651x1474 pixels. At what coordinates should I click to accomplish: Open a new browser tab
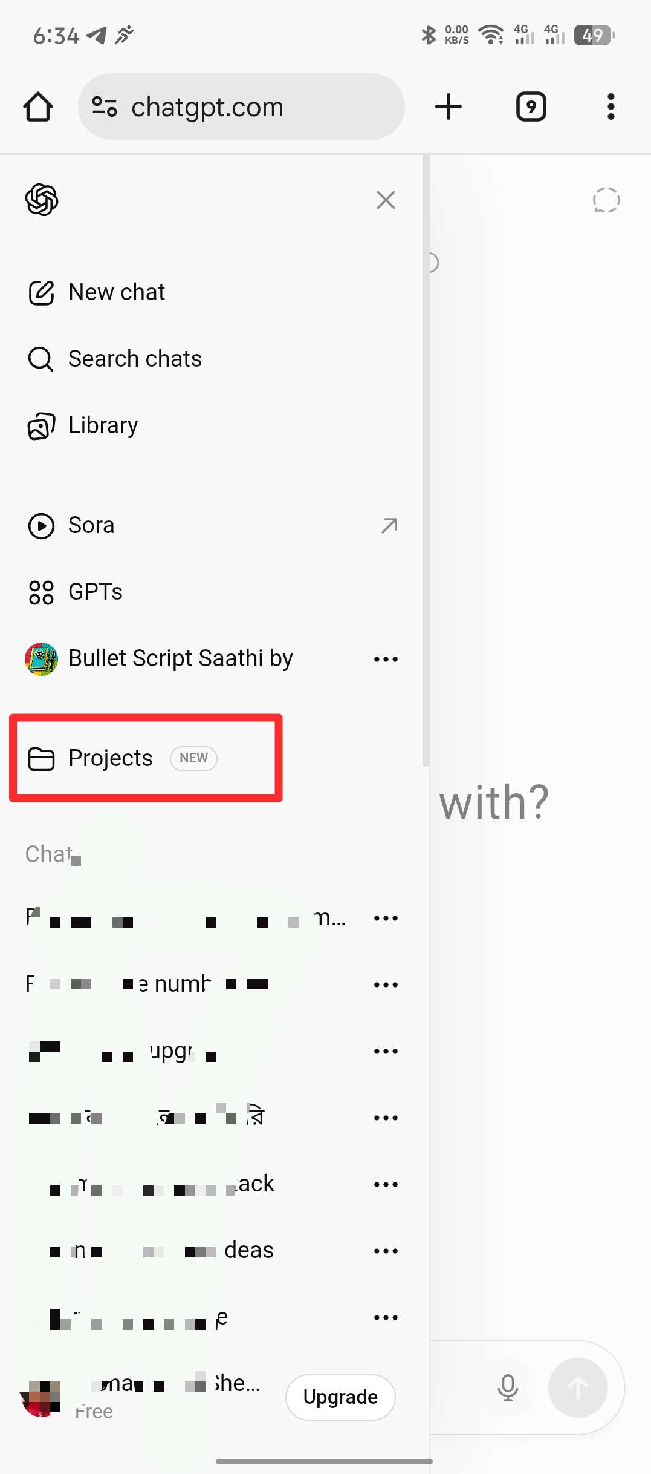pos(449,107)
